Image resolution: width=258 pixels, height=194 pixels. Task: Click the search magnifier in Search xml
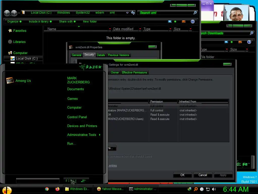coord(195,13)
